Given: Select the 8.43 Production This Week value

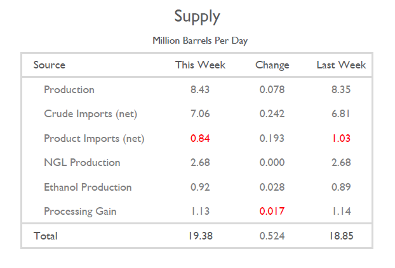Looking at the screenshot, I should pos(200,90).
